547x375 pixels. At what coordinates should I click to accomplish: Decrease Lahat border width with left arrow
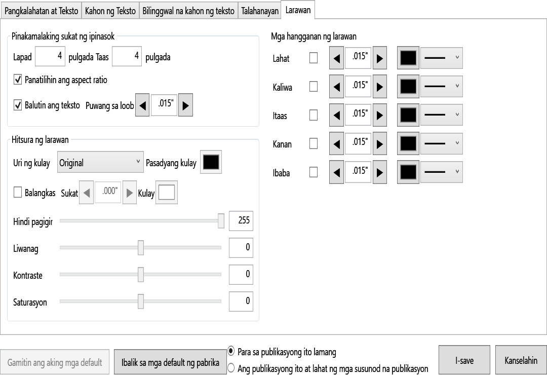point(337,58)
